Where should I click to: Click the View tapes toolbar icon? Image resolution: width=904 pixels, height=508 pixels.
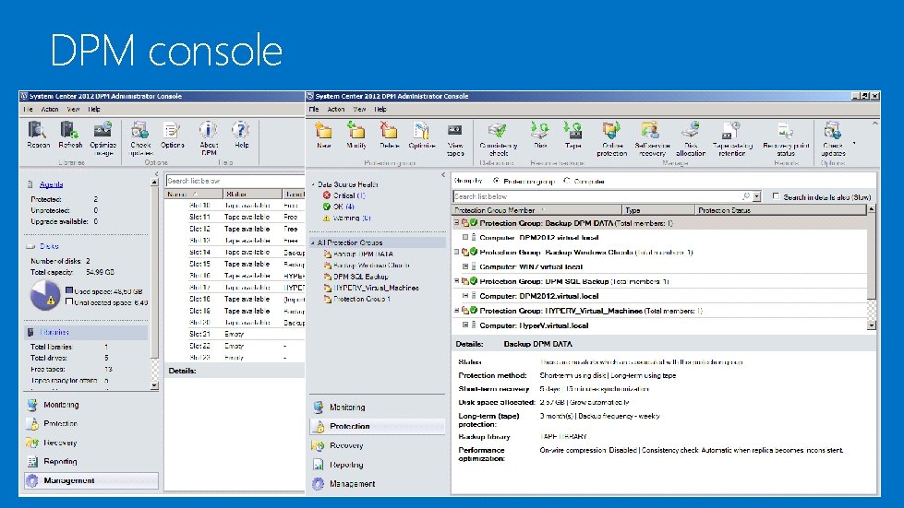pos(455,131)
